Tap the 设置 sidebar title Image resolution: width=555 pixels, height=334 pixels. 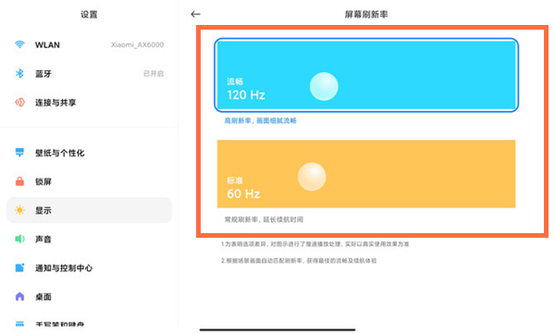tap(89, 14)
